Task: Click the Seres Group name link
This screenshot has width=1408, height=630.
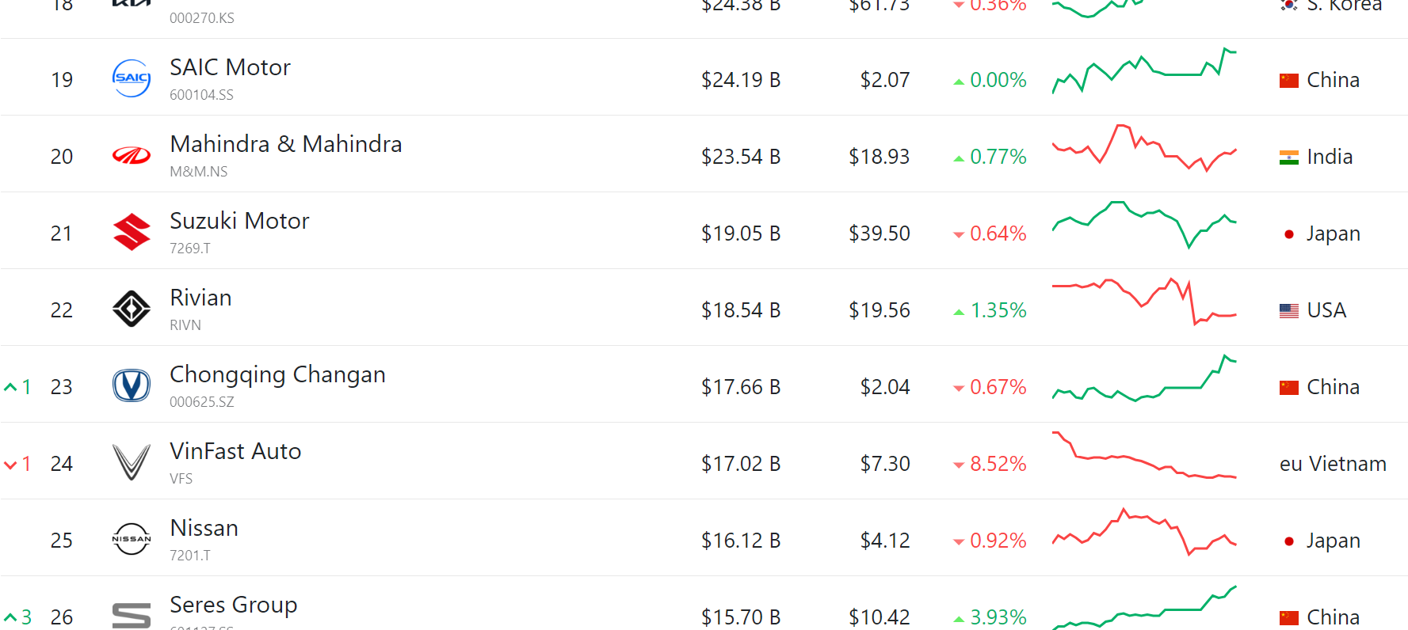Action: [233, 605]
